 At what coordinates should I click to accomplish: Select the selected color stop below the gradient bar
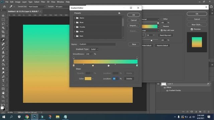point(93,65)
